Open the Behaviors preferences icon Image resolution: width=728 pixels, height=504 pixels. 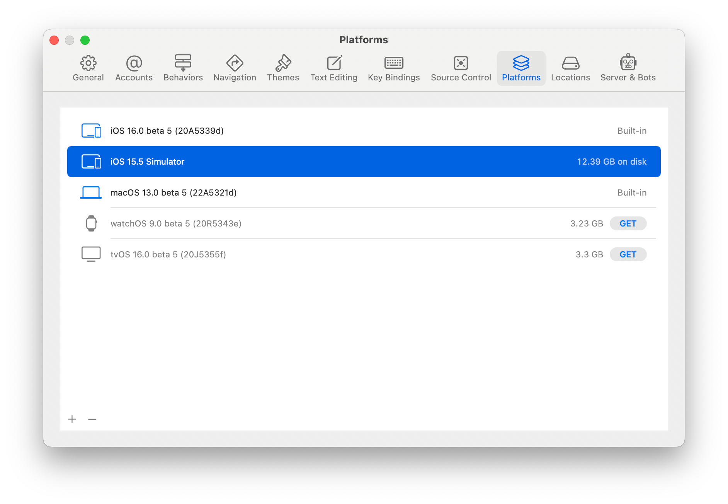click(x=183, y=63)
